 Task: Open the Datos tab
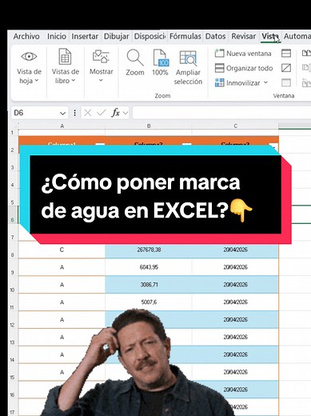click(x=215, y=36)
